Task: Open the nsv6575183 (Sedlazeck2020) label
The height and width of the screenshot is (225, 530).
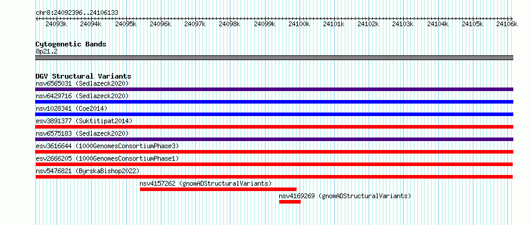Action: (82, 133)
